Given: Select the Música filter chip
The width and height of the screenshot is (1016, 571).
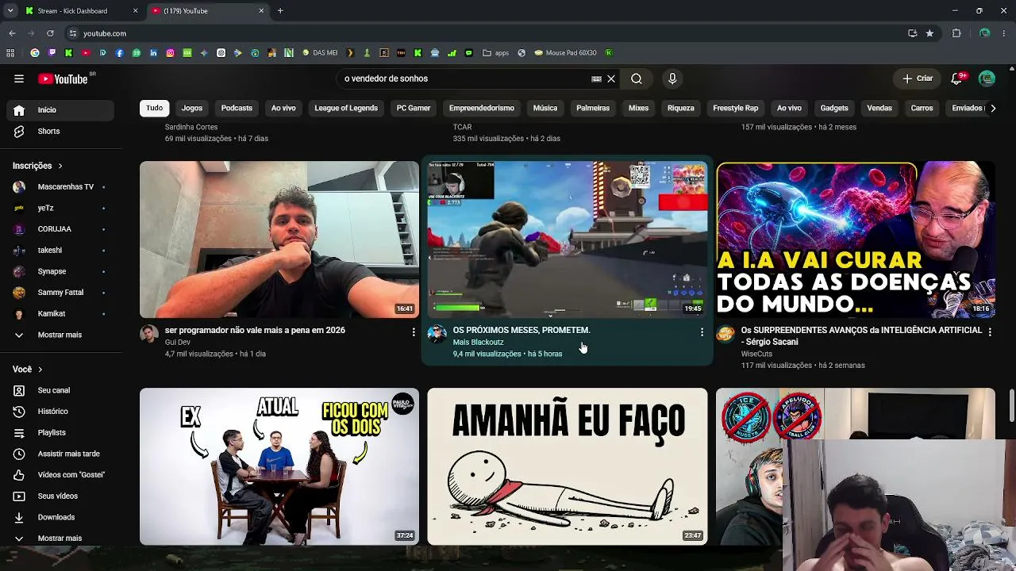Looking at the screenshot, I should click(x=545, y=108).
